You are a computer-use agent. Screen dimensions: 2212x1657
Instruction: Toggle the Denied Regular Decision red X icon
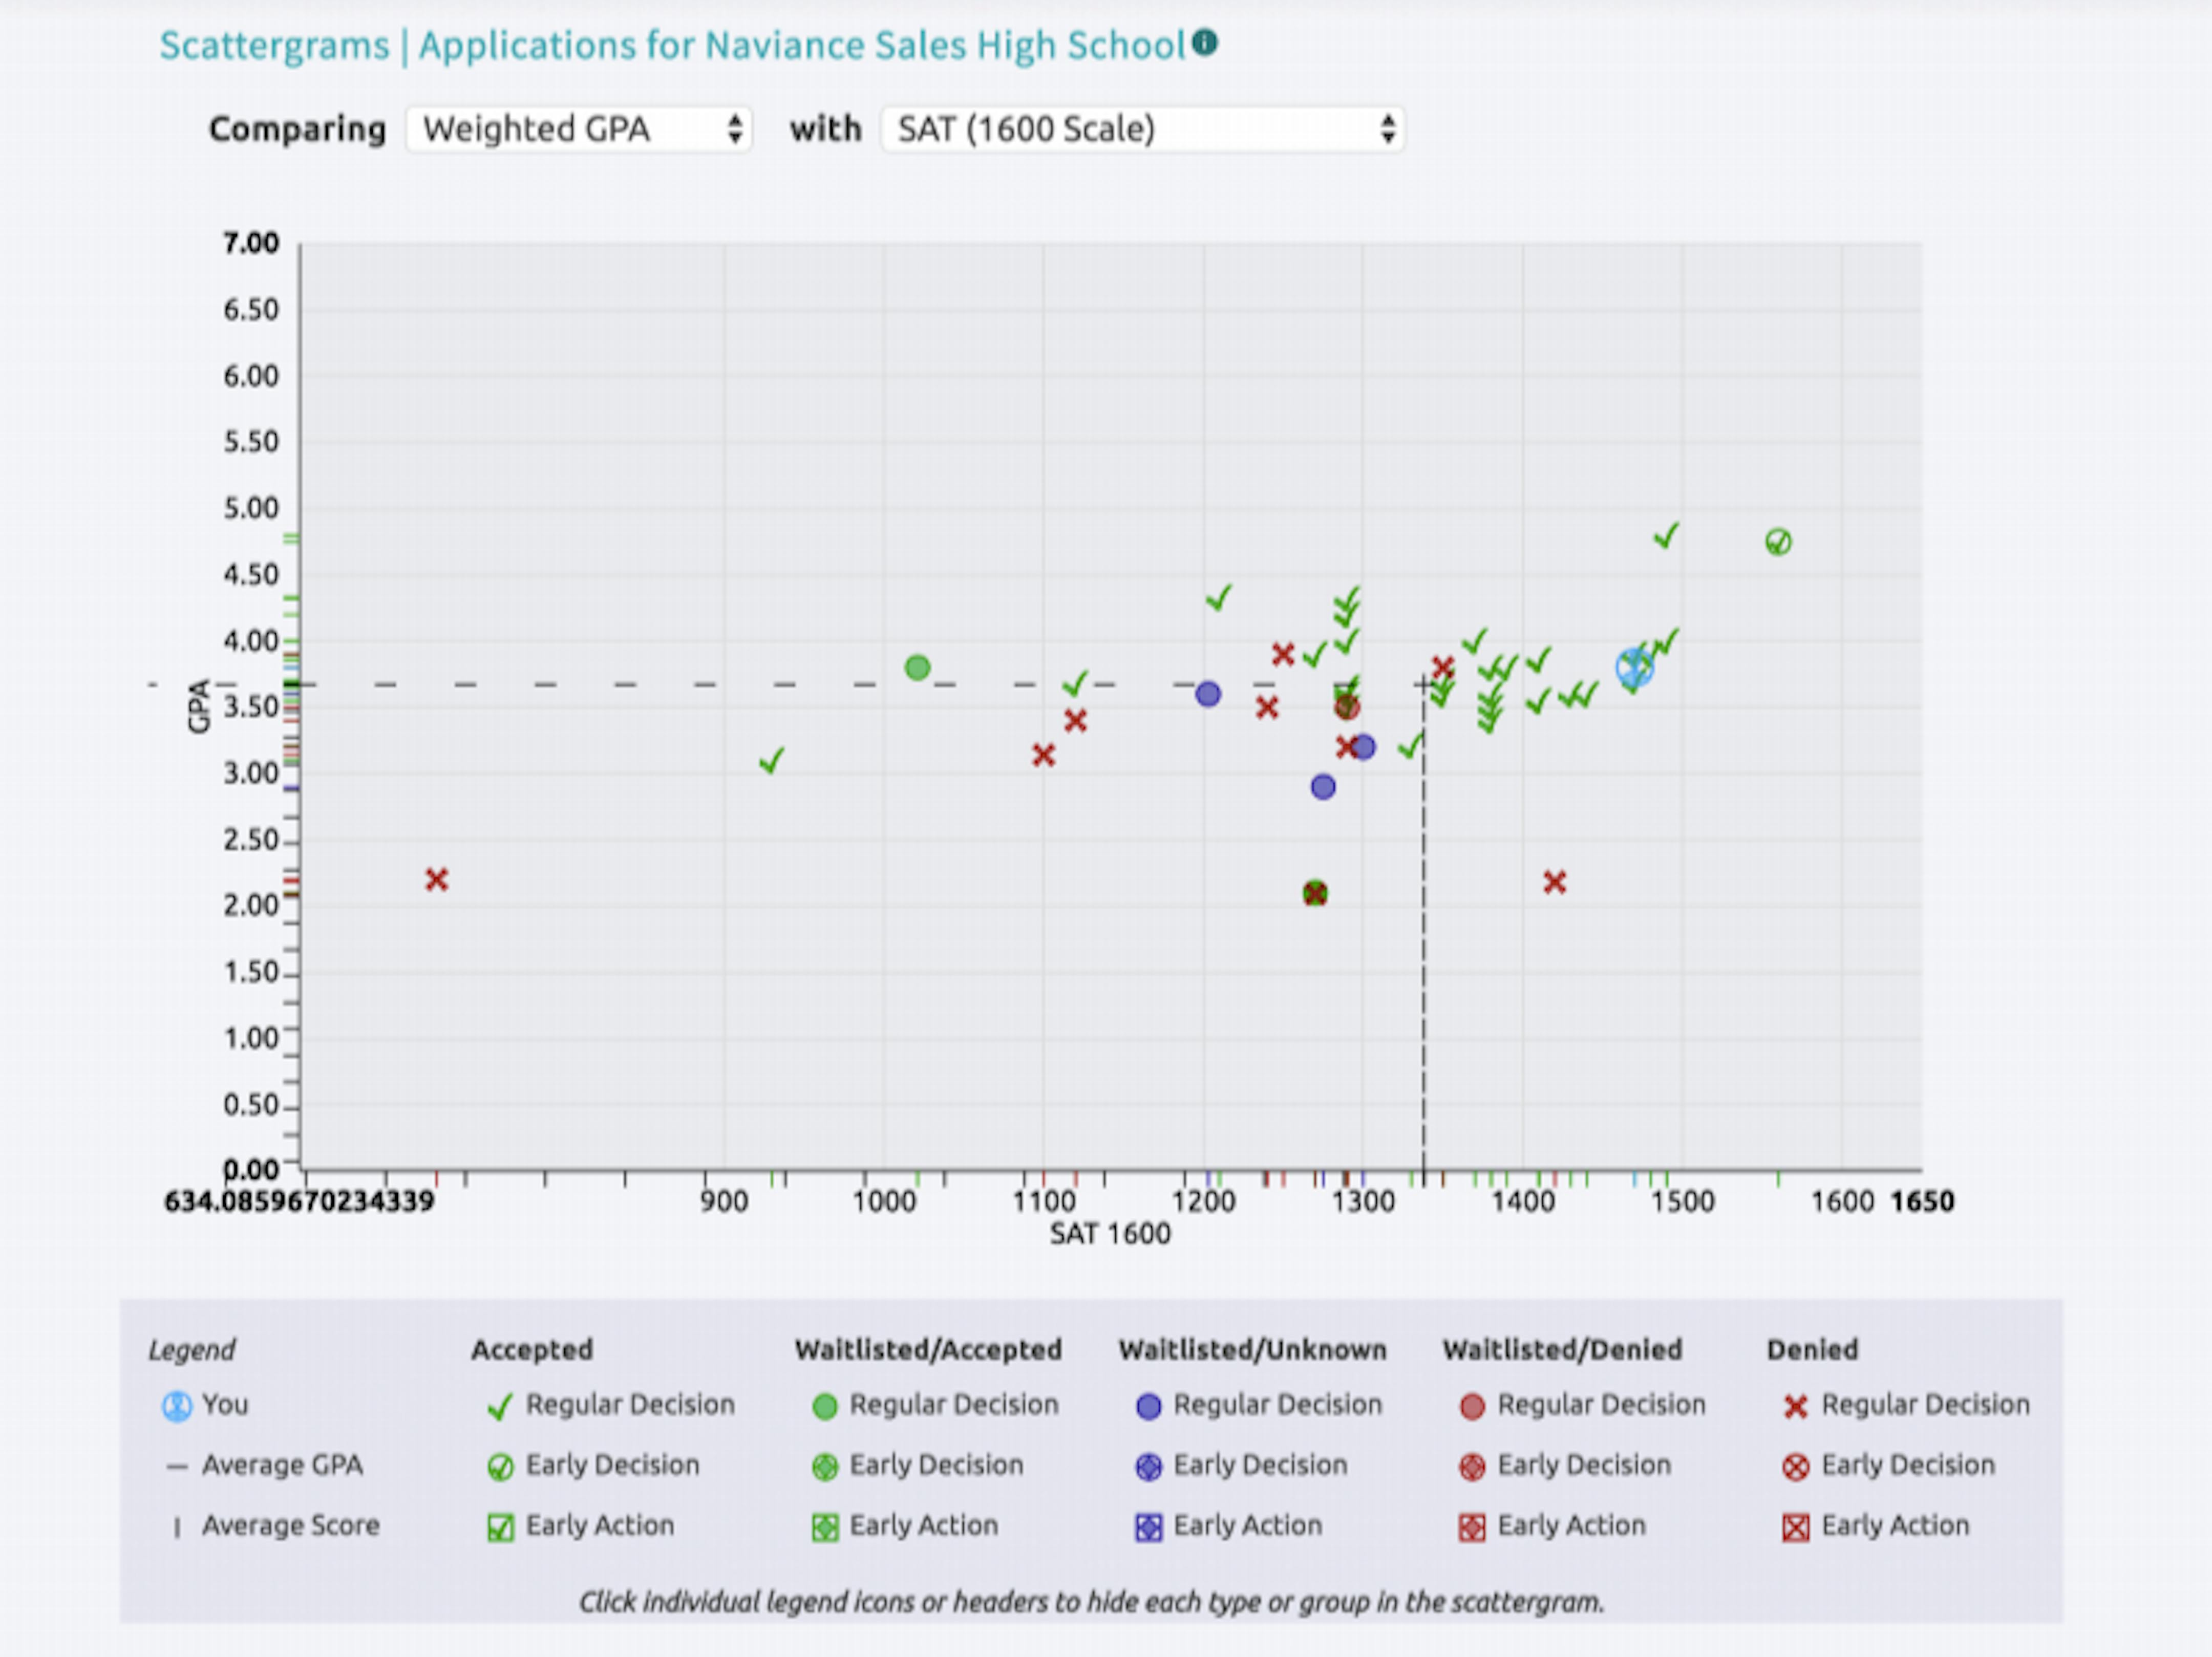click(1795, 1406)
